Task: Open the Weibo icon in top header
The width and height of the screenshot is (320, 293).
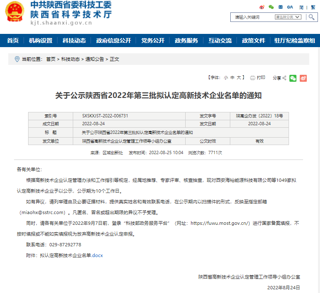Action: pos(262,7)
